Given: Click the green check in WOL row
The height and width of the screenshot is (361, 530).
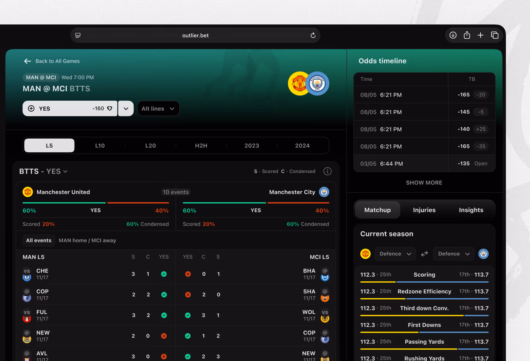Looking at the screenshot, I should [188, 315].
